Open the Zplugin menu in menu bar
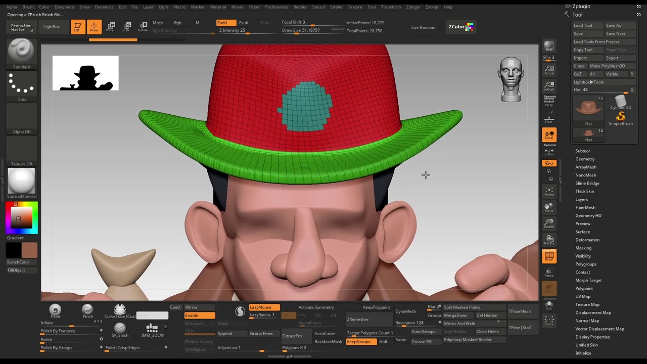This screenshot has width=647, height=364. point(413,7)
